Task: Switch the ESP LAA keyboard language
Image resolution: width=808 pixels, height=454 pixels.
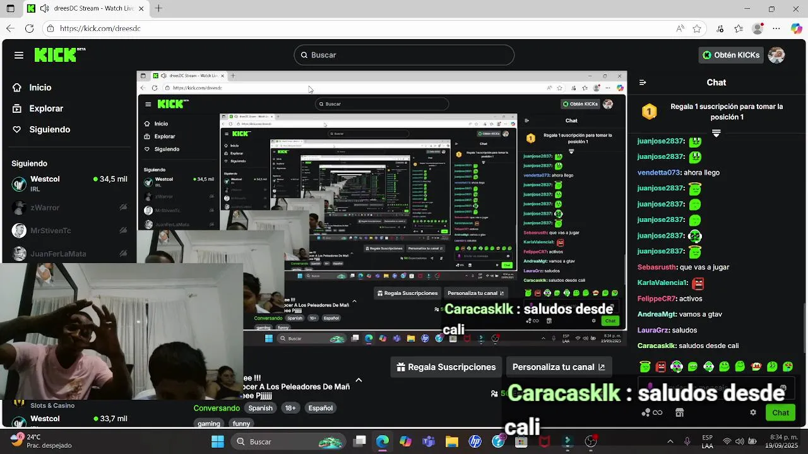Action: 708,441
